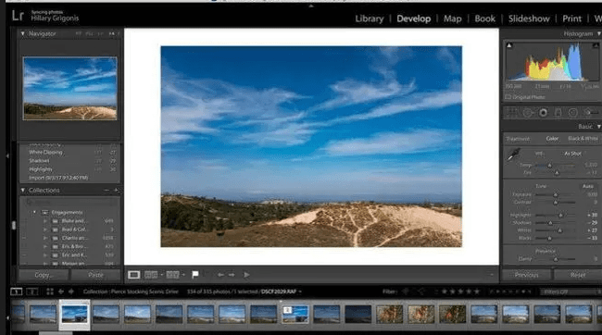The width and height of the screenshot is (602, 335).
Task: Filter filmstrip by five-star rating
Action: click(x=477, y=292)
